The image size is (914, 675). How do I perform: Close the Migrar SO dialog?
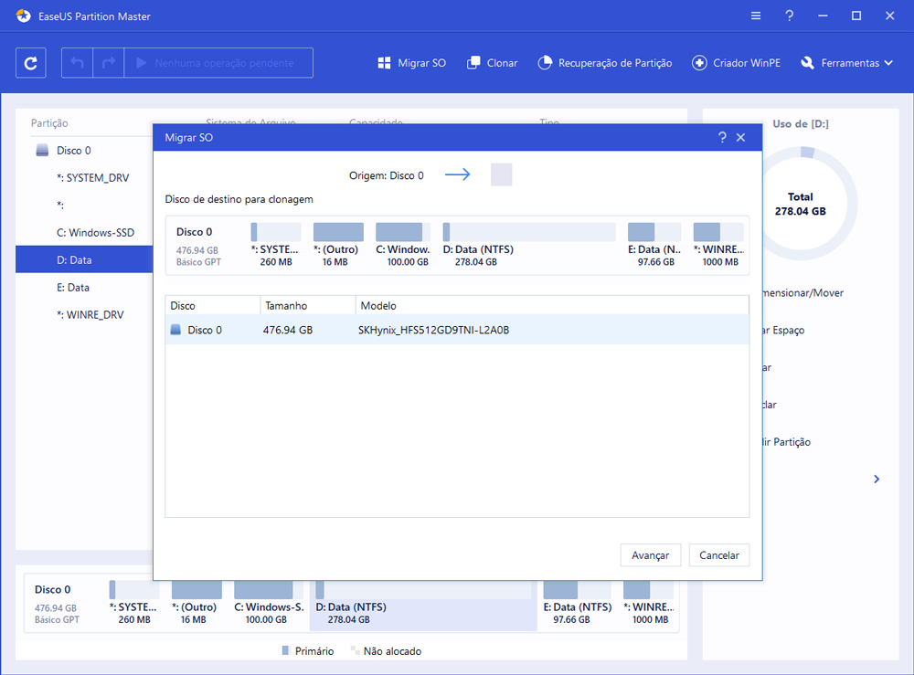pyautogui.click(x=741, y=137)
